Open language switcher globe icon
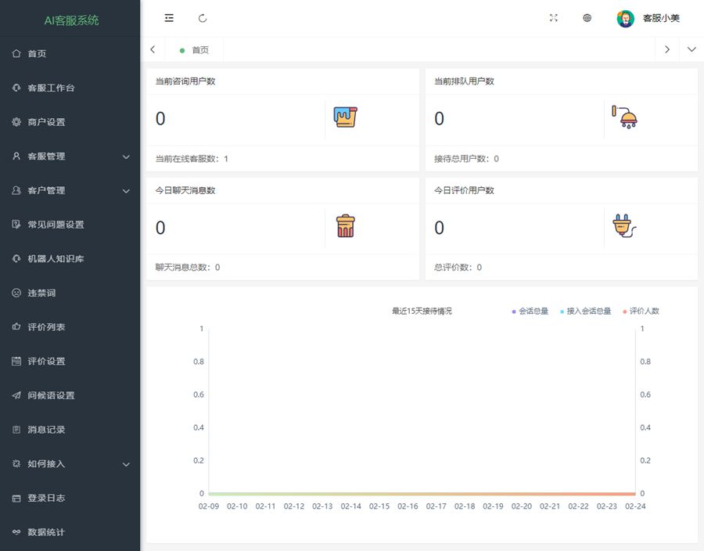 (587, 18)
